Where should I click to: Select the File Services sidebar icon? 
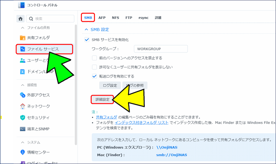click(22, 49)
